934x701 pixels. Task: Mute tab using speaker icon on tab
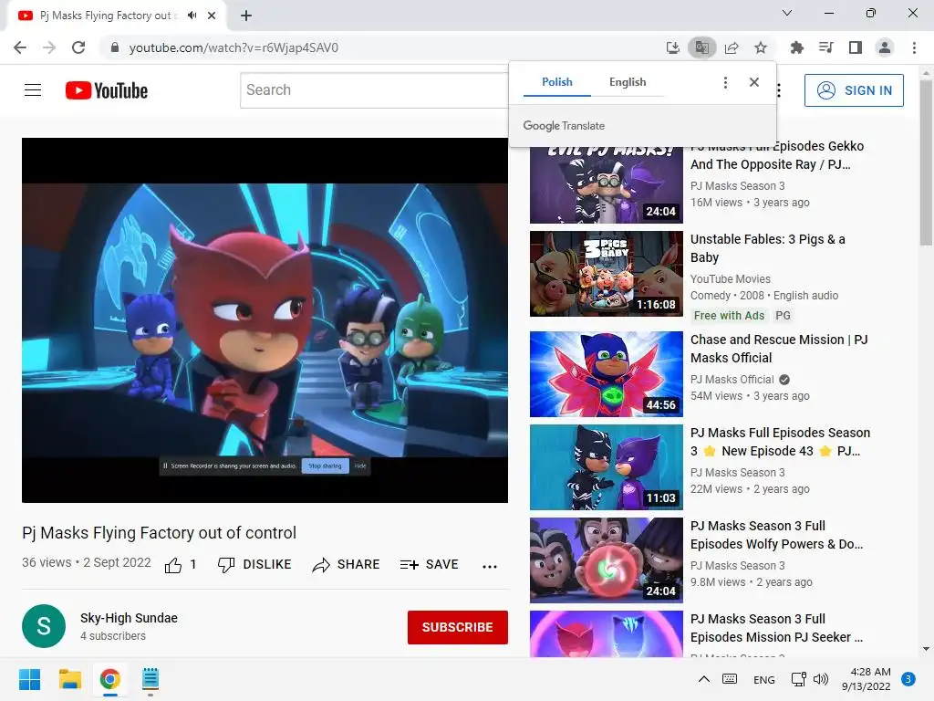[192, 16]
